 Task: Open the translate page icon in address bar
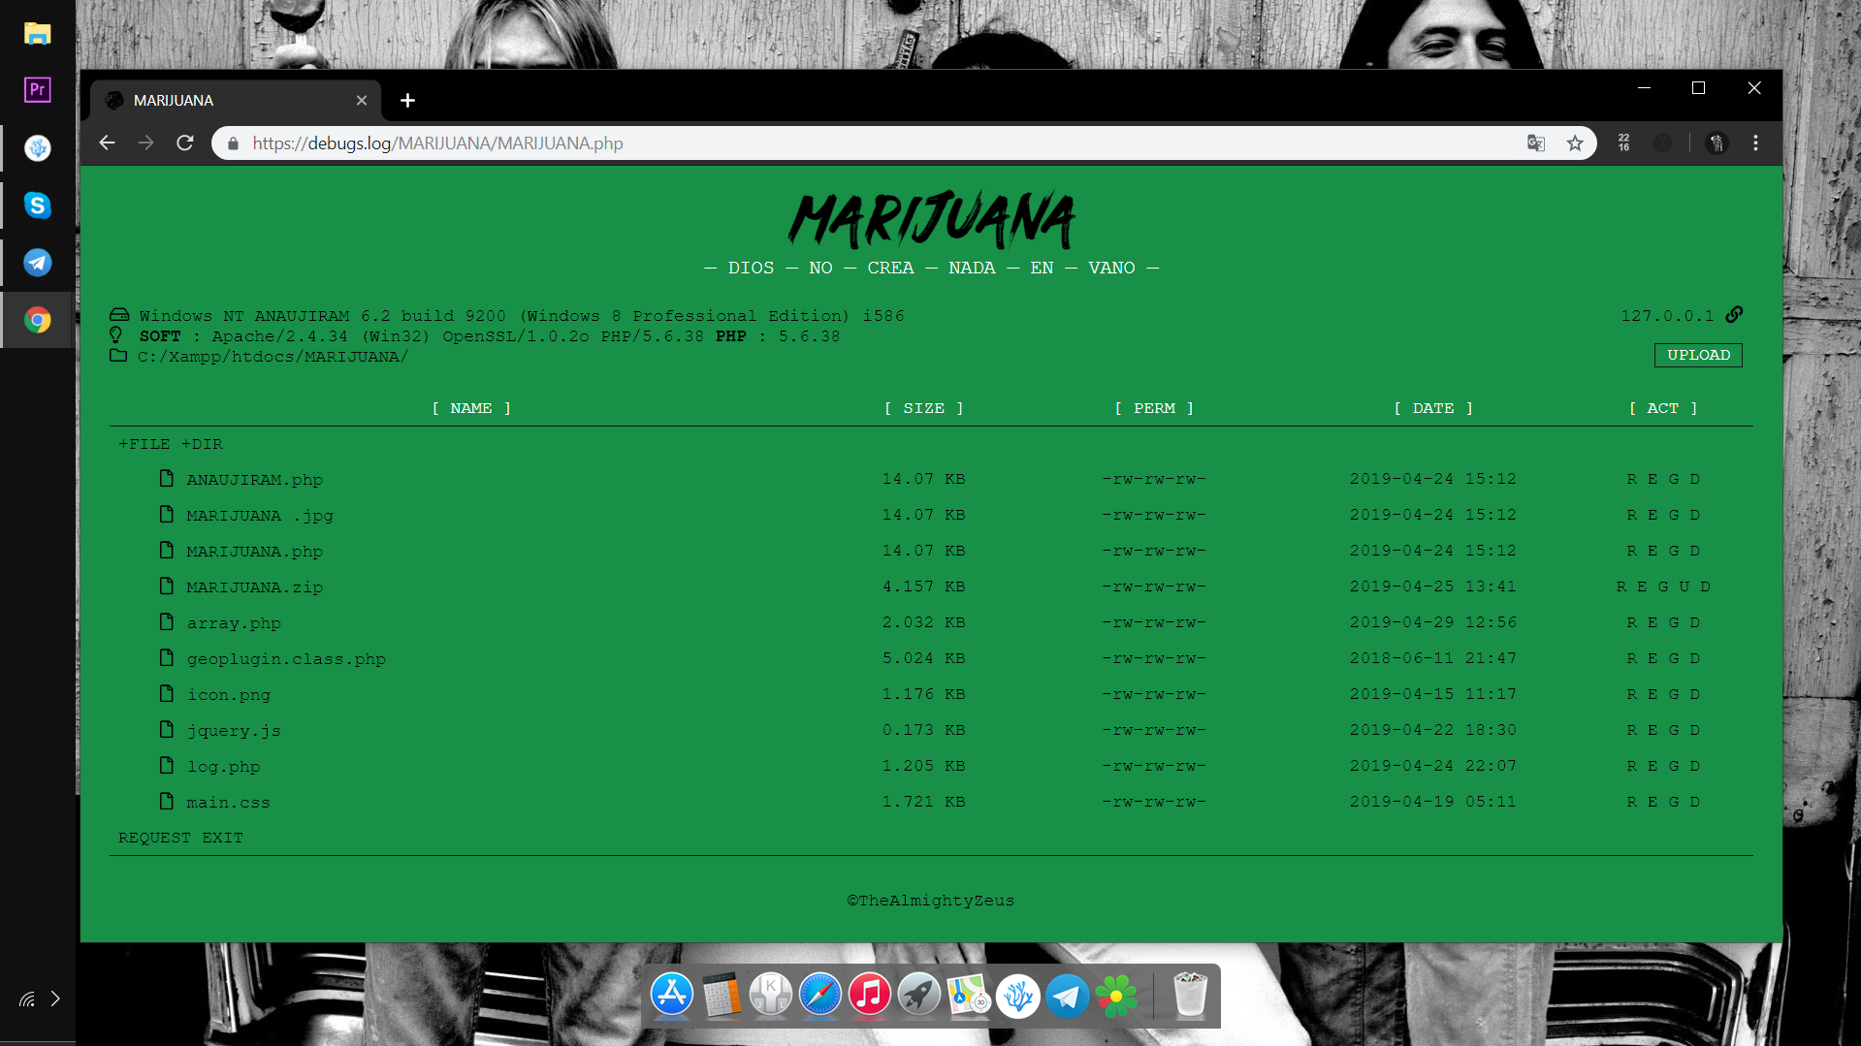click(1535, 143)
